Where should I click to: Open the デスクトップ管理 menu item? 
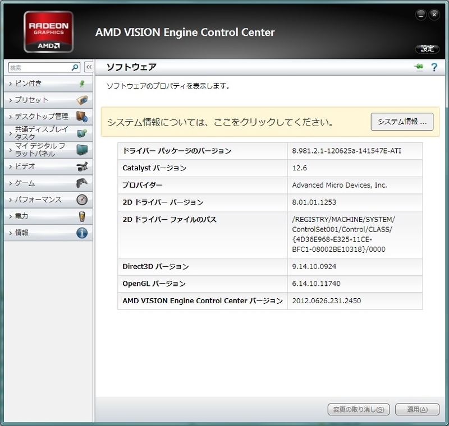(48, 117)
